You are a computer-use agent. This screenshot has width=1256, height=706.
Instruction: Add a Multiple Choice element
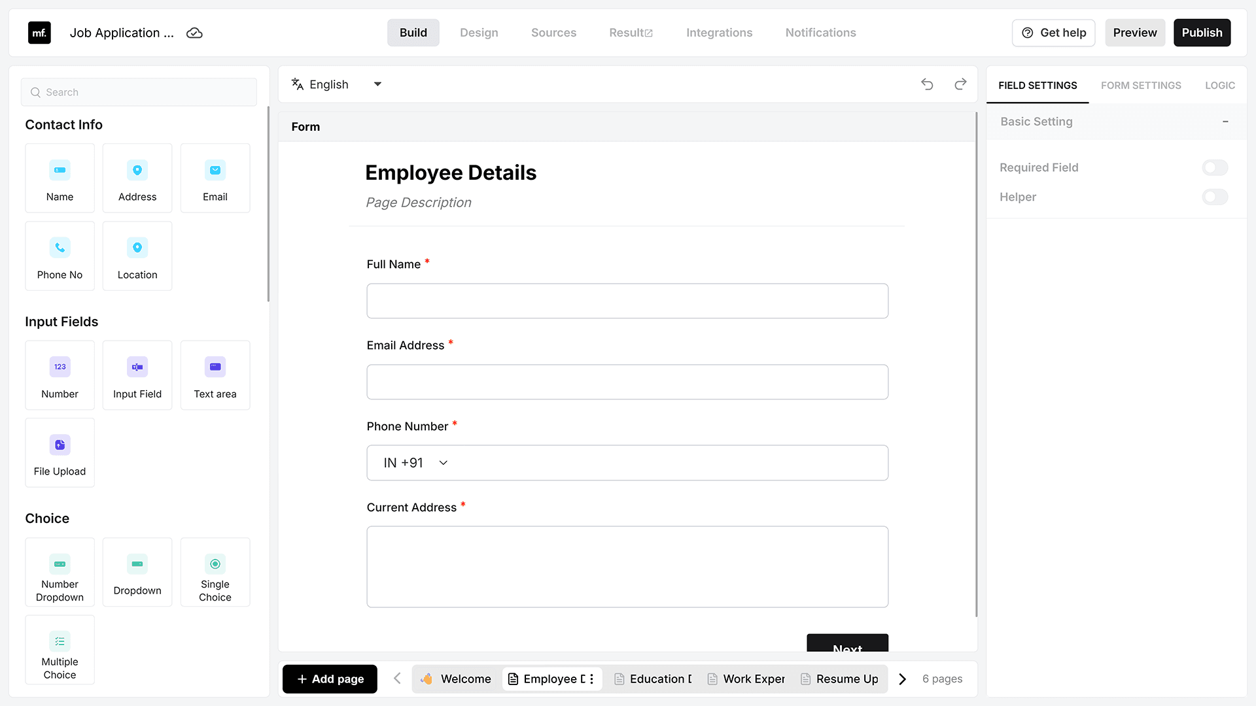[60, 650]
